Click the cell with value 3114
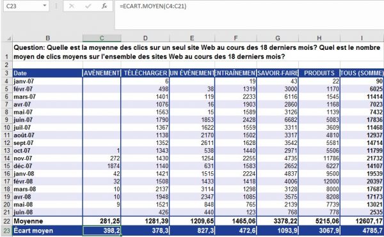This screenshot has height=237, width=384. (x=192, y=189)
